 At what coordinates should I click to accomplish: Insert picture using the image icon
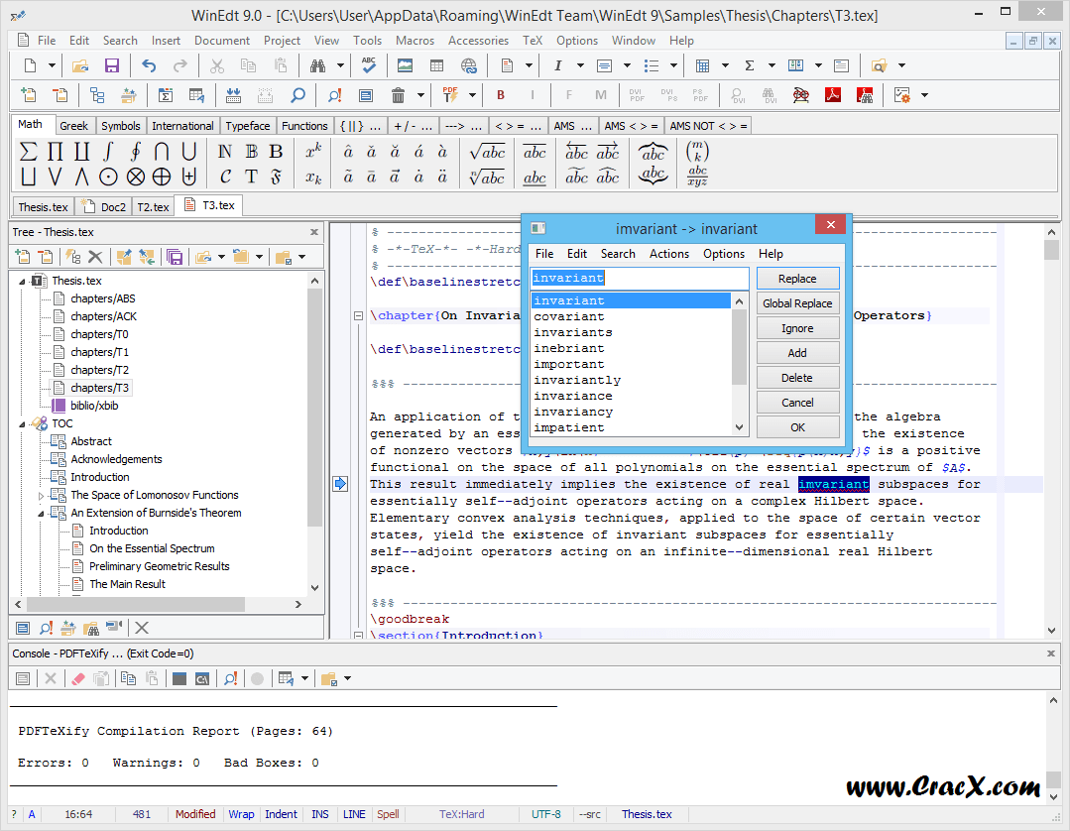(x=406, y=65)
